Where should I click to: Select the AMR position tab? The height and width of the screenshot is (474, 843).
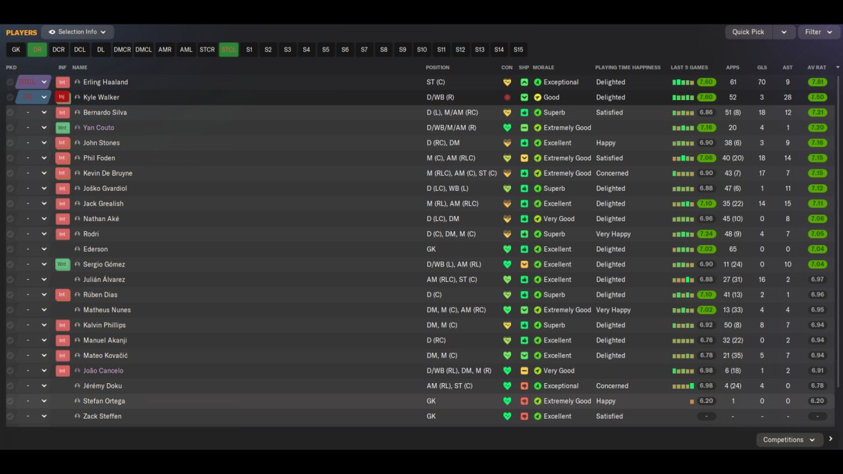tap(165, 49)
